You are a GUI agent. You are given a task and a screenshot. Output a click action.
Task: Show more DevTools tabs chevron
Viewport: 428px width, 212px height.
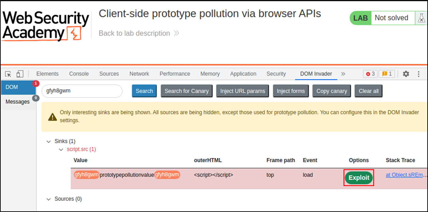(x=343, y=74)
